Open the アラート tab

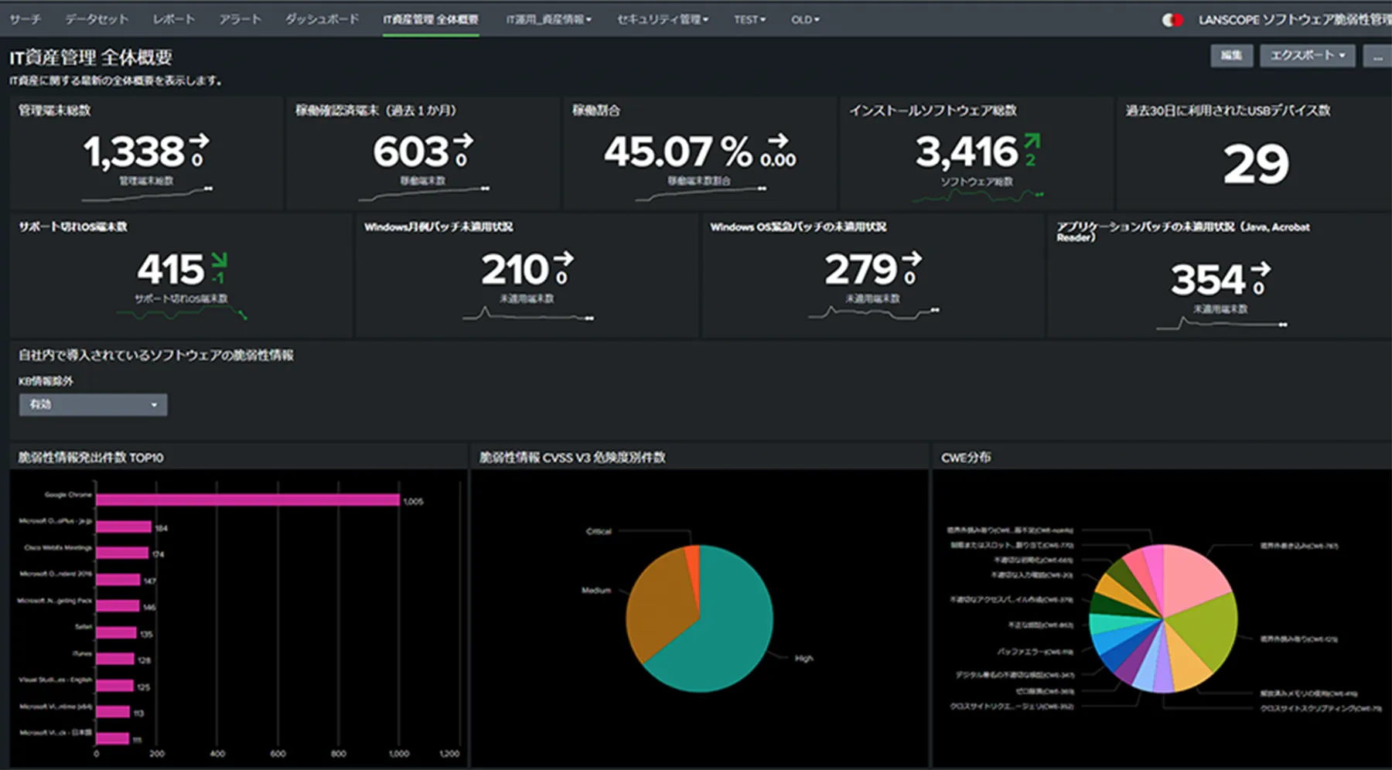[240, 19]
